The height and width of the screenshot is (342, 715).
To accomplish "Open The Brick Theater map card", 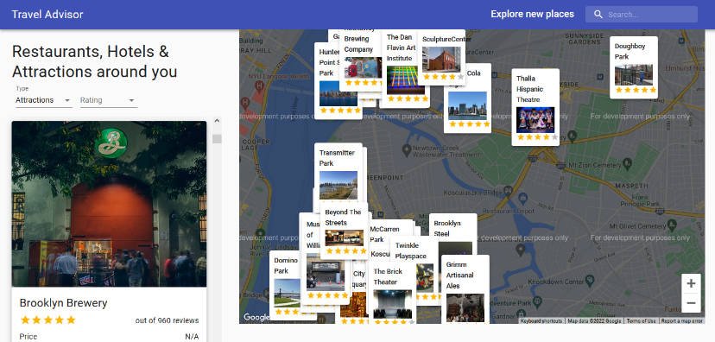I will coord(392,293).
